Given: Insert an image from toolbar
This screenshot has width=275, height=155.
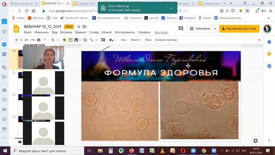Looking at the screenshot, I should tap(76, 40).
